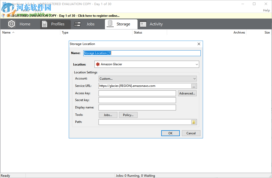Click the Home hexagon icon
The width and height of the screenshot is (272, 178).
coord(12,24)
